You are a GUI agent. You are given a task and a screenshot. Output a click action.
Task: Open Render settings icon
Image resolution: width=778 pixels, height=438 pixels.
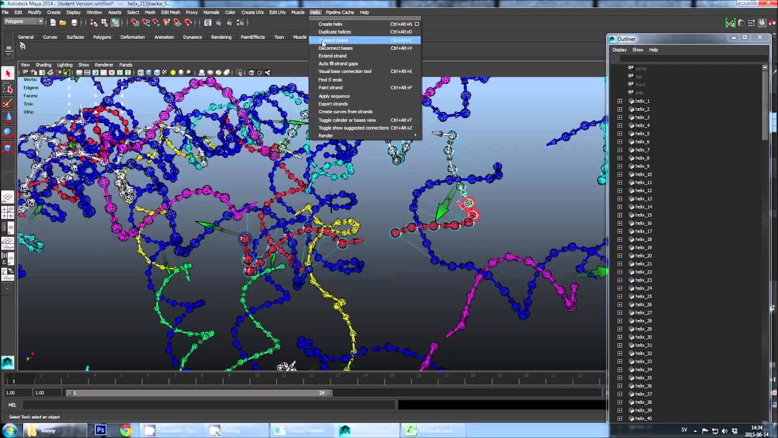tap(239, 23)
